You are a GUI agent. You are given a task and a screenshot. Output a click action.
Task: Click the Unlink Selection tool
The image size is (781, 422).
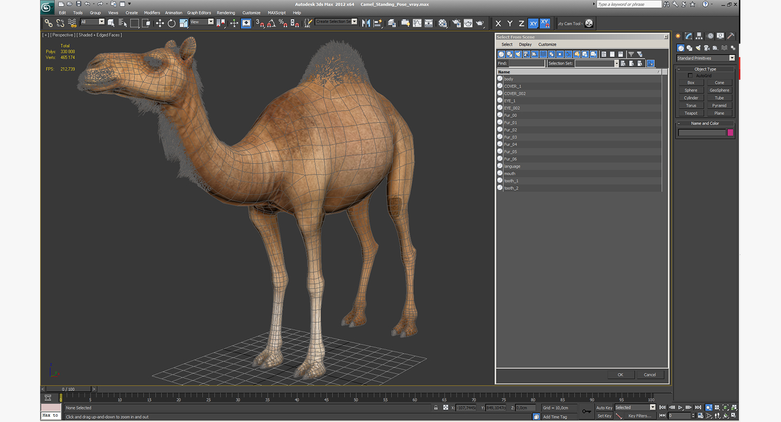[60, 23]
